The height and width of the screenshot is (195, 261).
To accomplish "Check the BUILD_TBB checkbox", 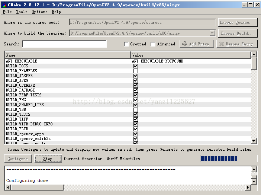I will coord(136,110).
